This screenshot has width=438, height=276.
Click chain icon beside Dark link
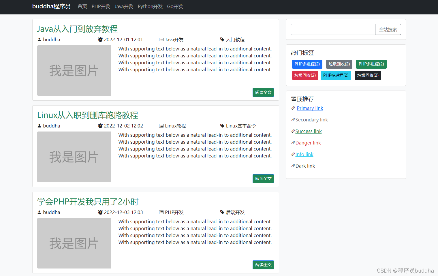tap(293, 166)
